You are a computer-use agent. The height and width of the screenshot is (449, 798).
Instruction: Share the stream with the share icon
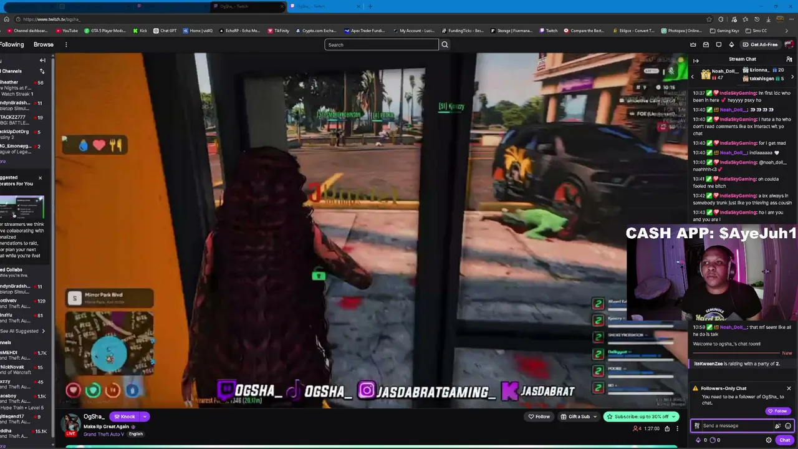pos(667,428)
